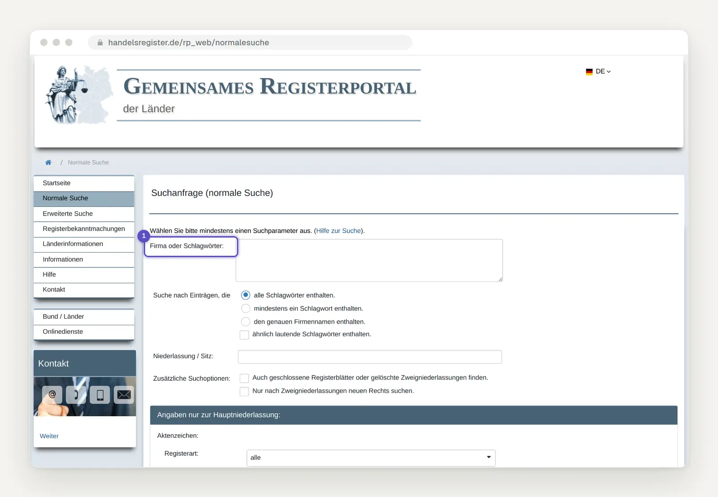
Task: Choose 'den genauen Firmennamen enthalten' radio
Action: pyautogui.click(x=245, y=322)
